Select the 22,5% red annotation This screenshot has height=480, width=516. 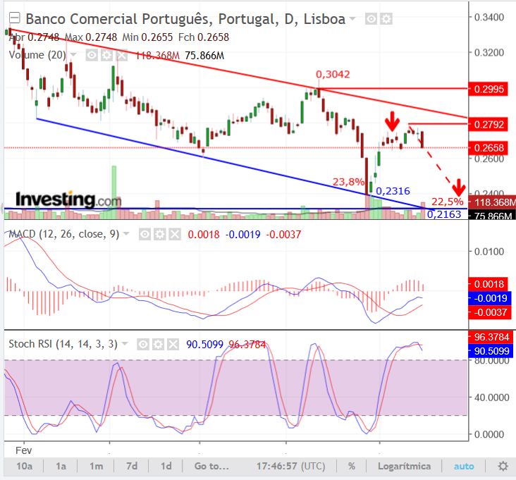[x=447, y=202]
